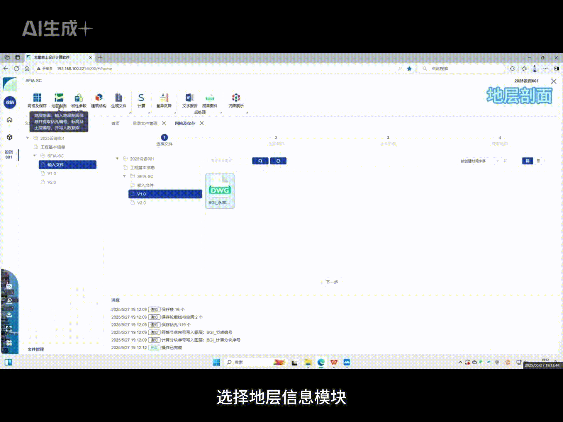563x422 pixels.
Task: Switch to list view layout
Action: point(538,161)
